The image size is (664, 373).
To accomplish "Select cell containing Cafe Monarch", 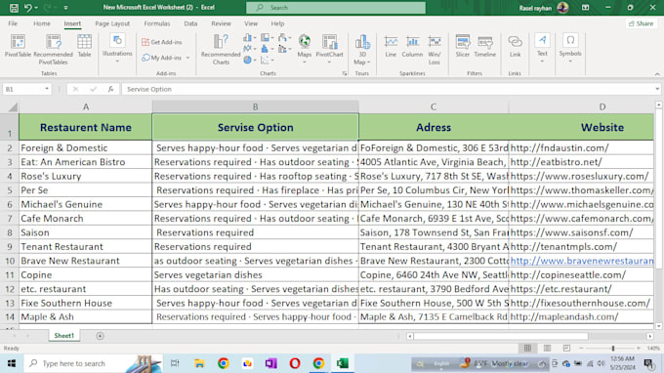I will (86, 219).
